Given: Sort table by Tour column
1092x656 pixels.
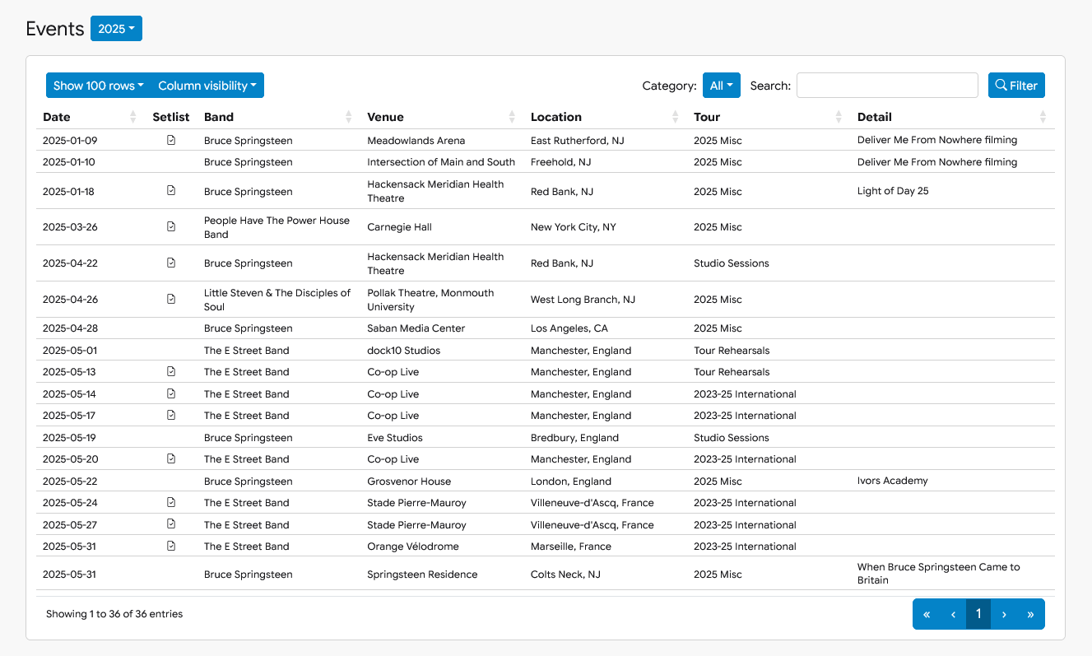Looking at the screenshot, I should [707, 117].
